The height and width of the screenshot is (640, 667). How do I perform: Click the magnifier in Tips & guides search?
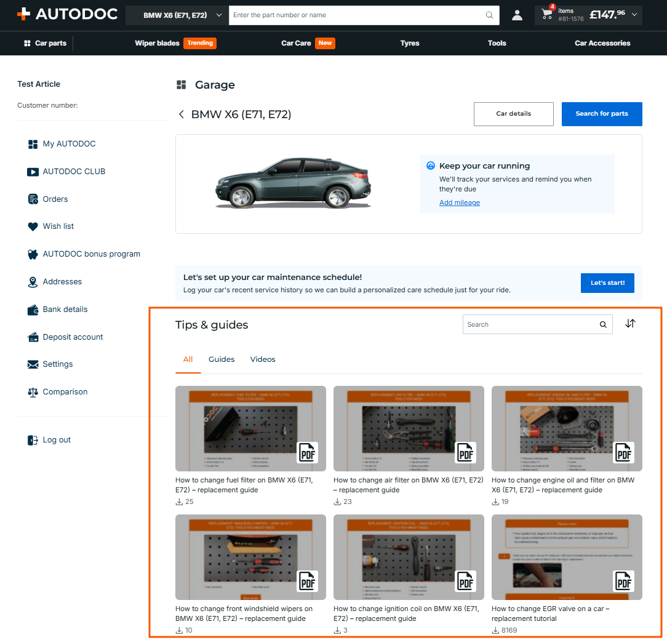click(603, 324)
